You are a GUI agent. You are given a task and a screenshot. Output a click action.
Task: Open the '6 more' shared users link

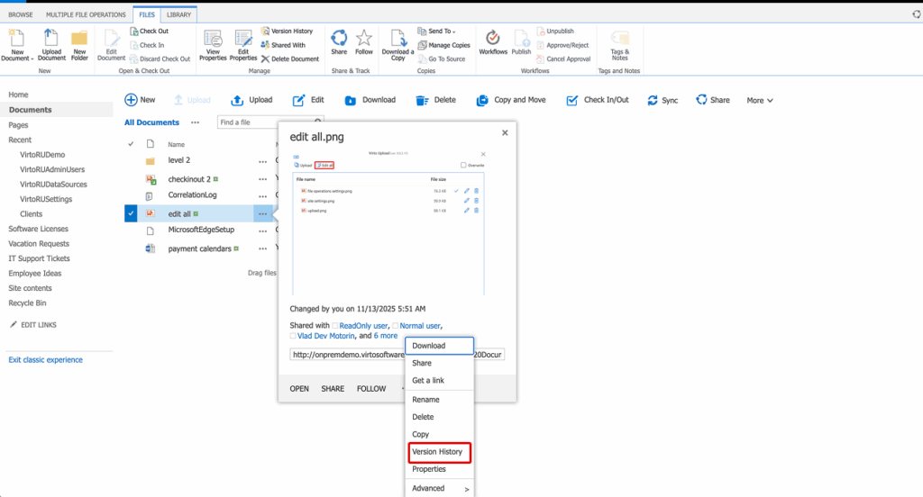(x=385, y=336)
